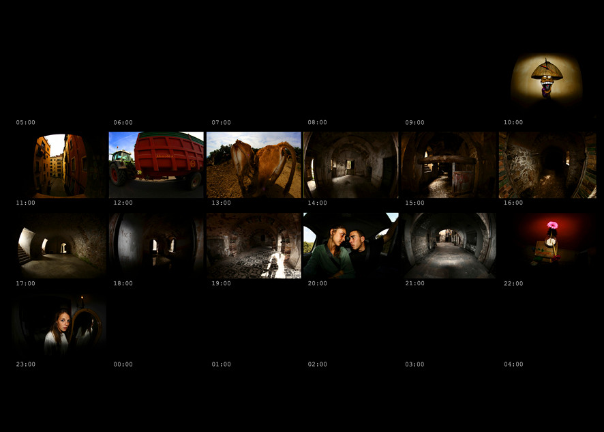Click the 20:00 time label
604x432 pixels.
click(x=317, y=283)
